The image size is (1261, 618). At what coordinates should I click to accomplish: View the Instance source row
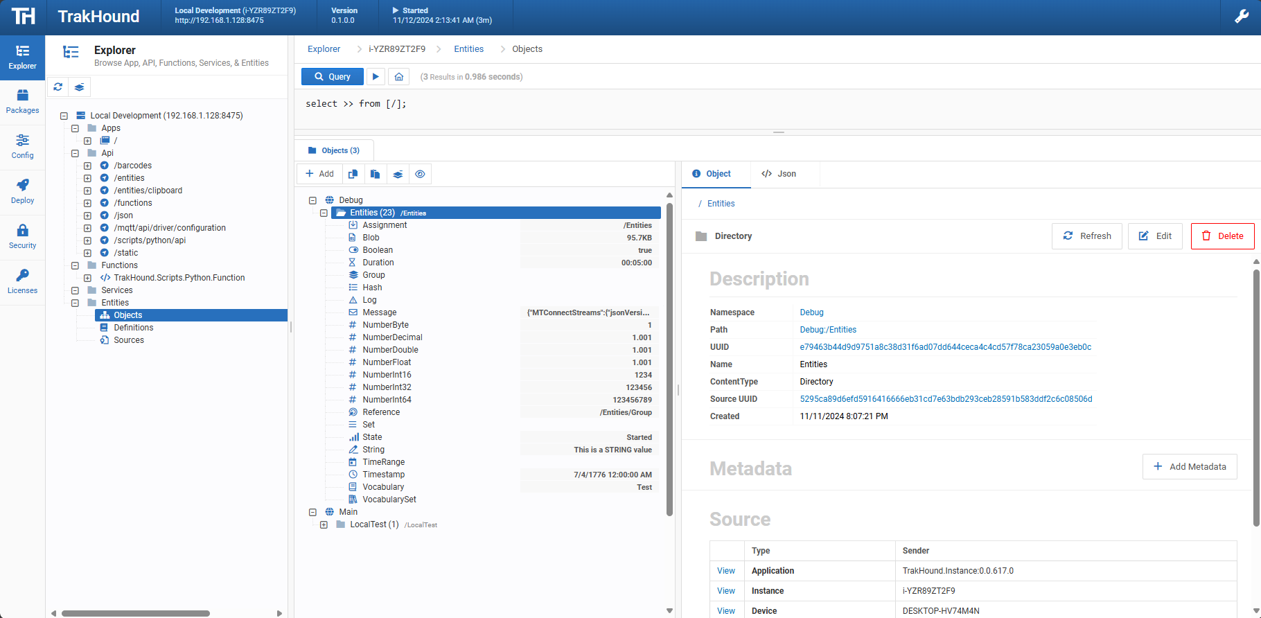726,591
